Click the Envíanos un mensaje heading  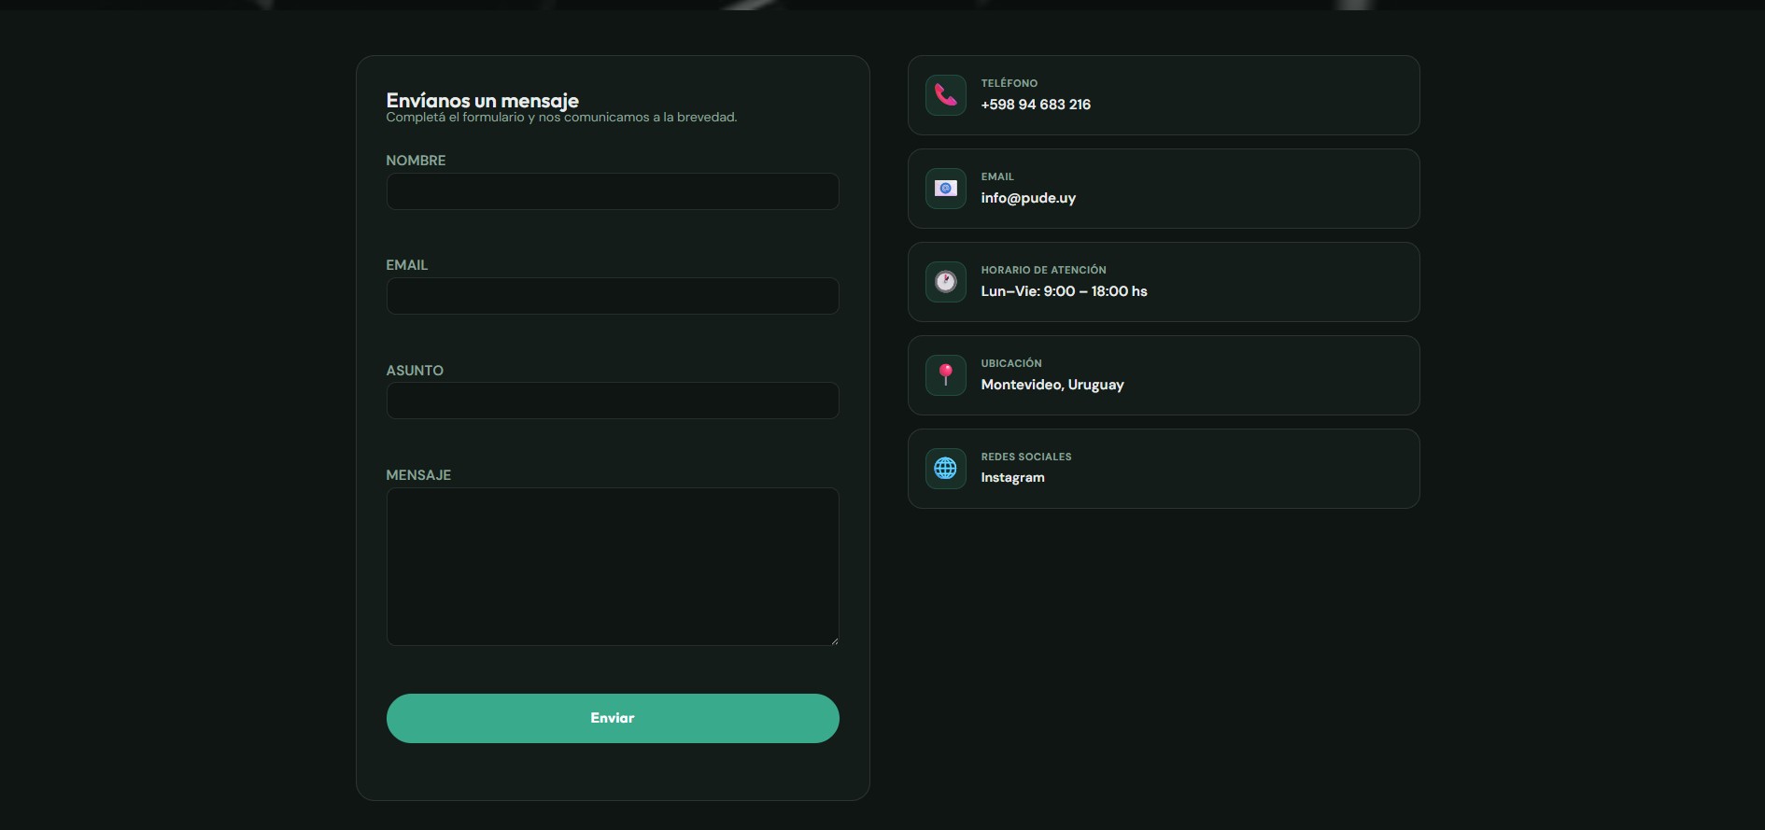tap(483, 100)
